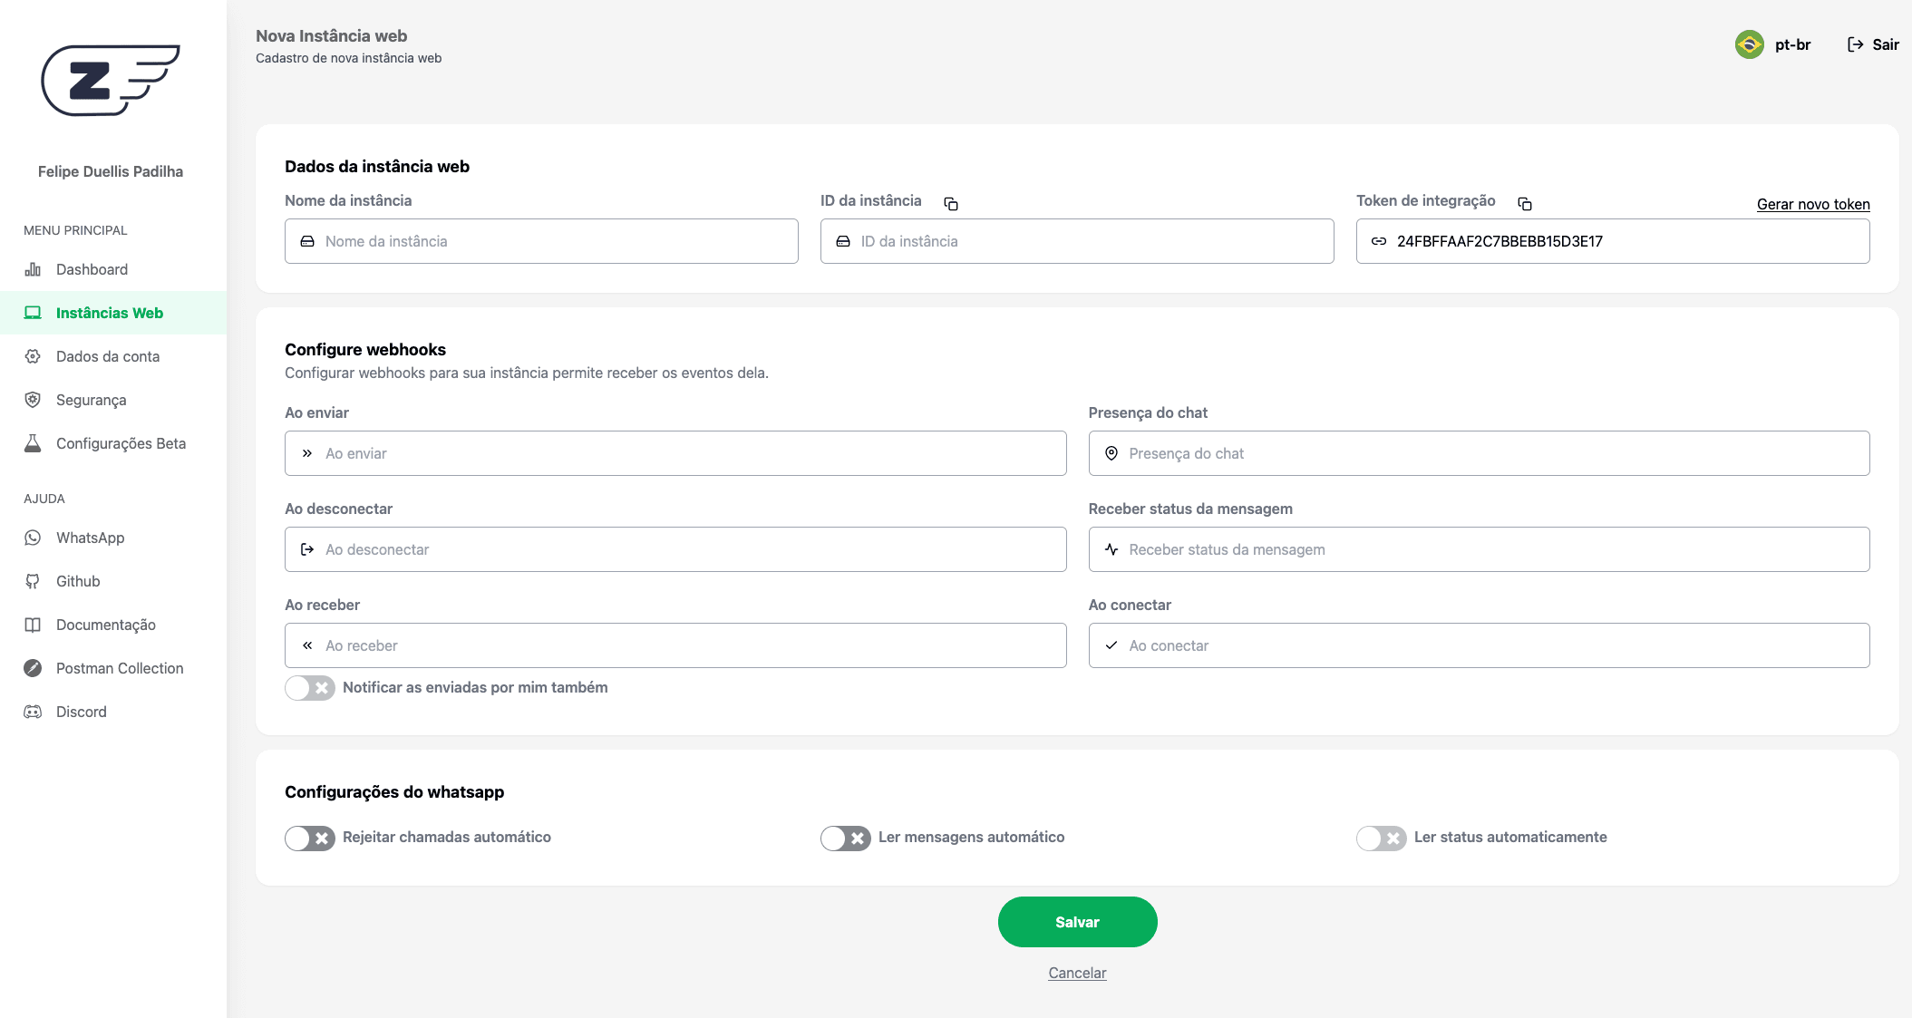Click the double-left-arrow icon in Ao receber field
The width and height of the screenshot is (1912, 1018).
coord(307,645)
